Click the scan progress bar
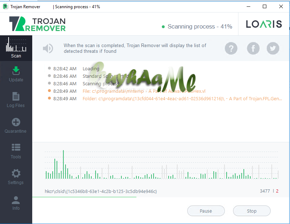 tap(160, 197)
